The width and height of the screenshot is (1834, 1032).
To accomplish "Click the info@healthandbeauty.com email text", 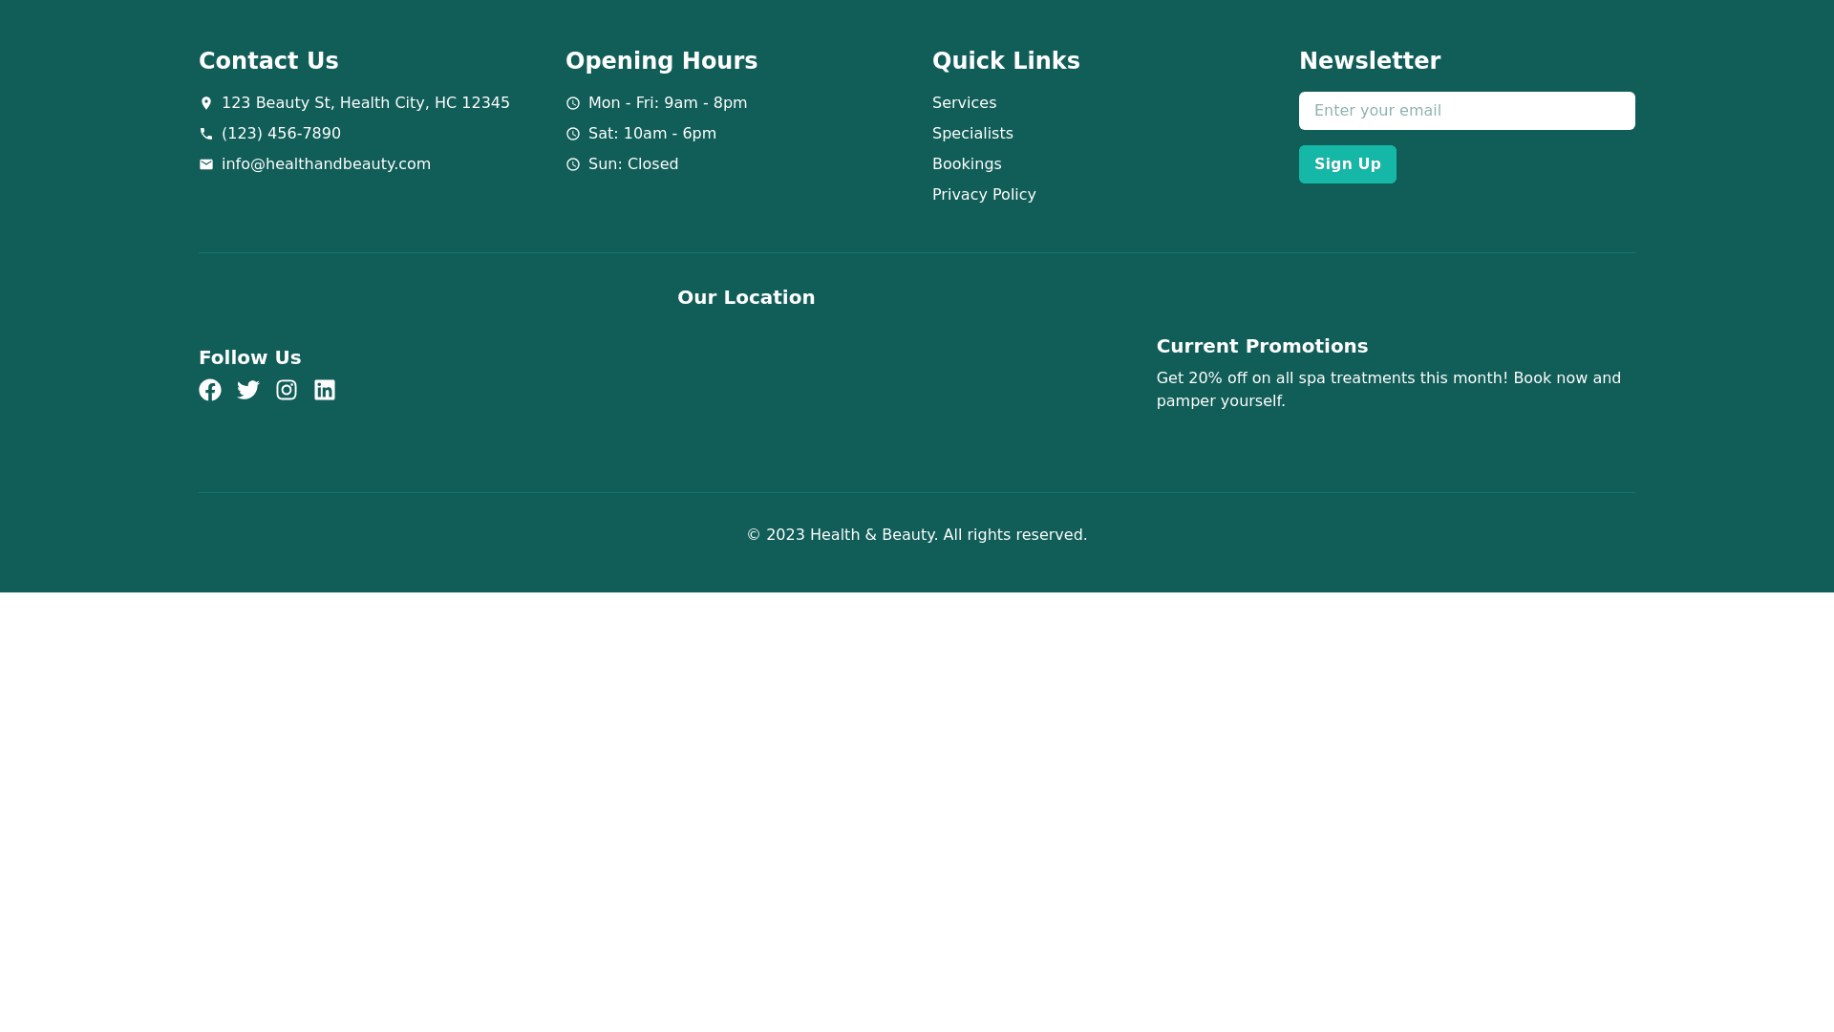I will coord(326,164).
